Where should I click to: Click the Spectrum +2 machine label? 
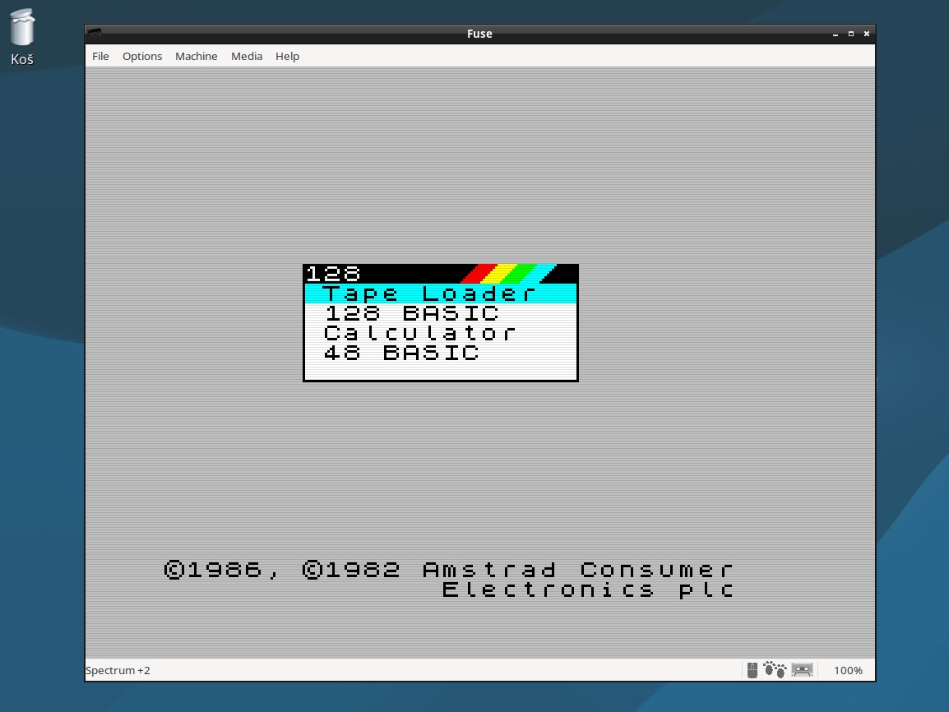coord(118,670)
